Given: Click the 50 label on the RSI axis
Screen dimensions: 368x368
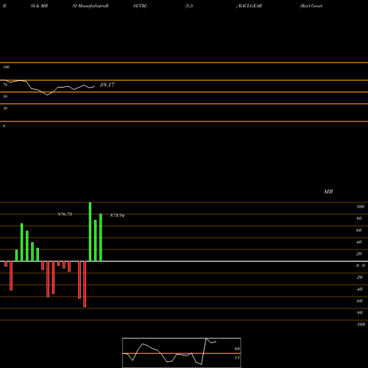Looking at the screenshot, I should (5, 96).
